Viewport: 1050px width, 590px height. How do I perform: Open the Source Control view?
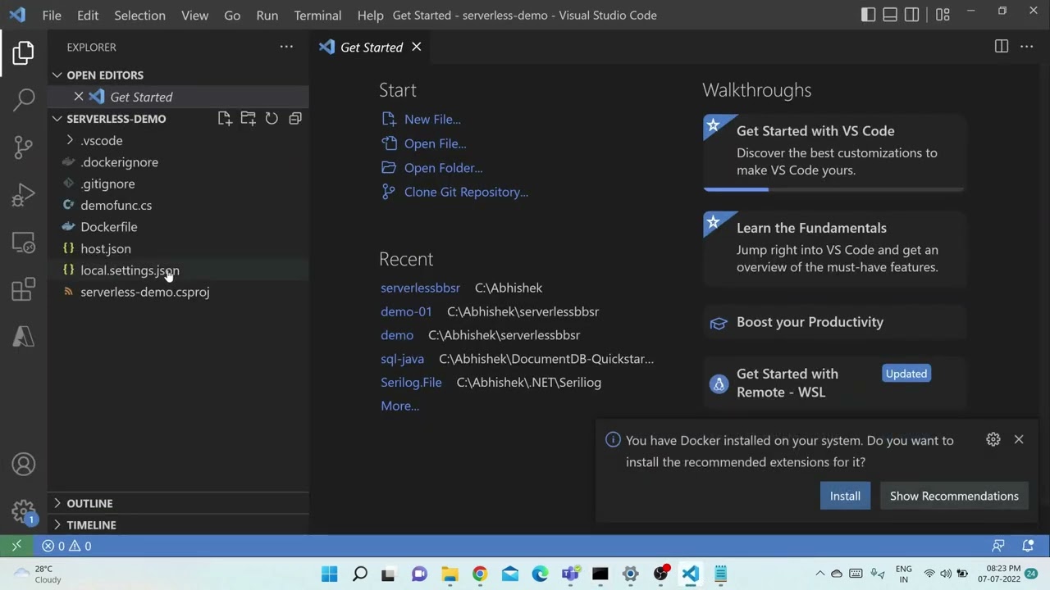pos(24,147)
